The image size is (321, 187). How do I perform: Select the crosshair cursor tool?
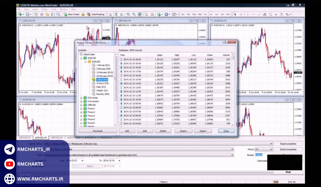(x=241, y=14)
